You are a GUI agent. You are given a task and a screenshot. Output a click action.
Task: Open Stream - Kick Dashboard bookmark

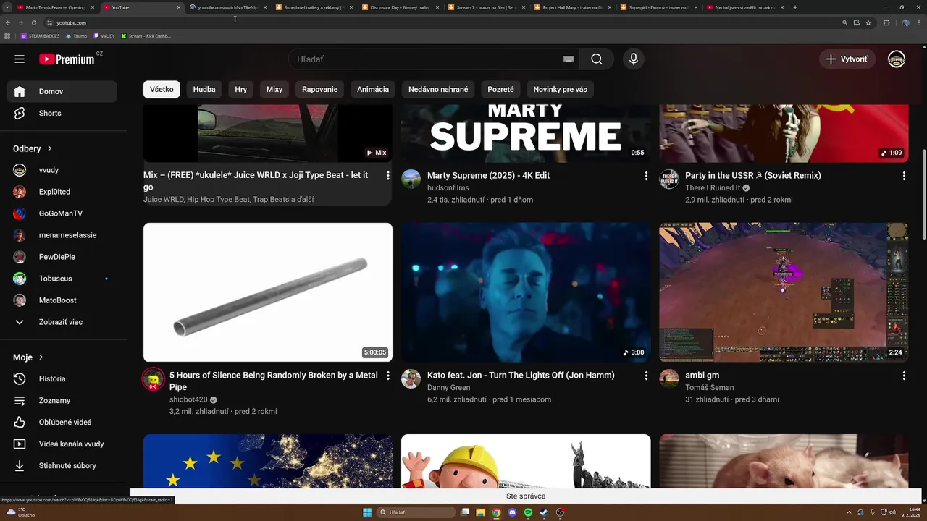pos(146,36)
